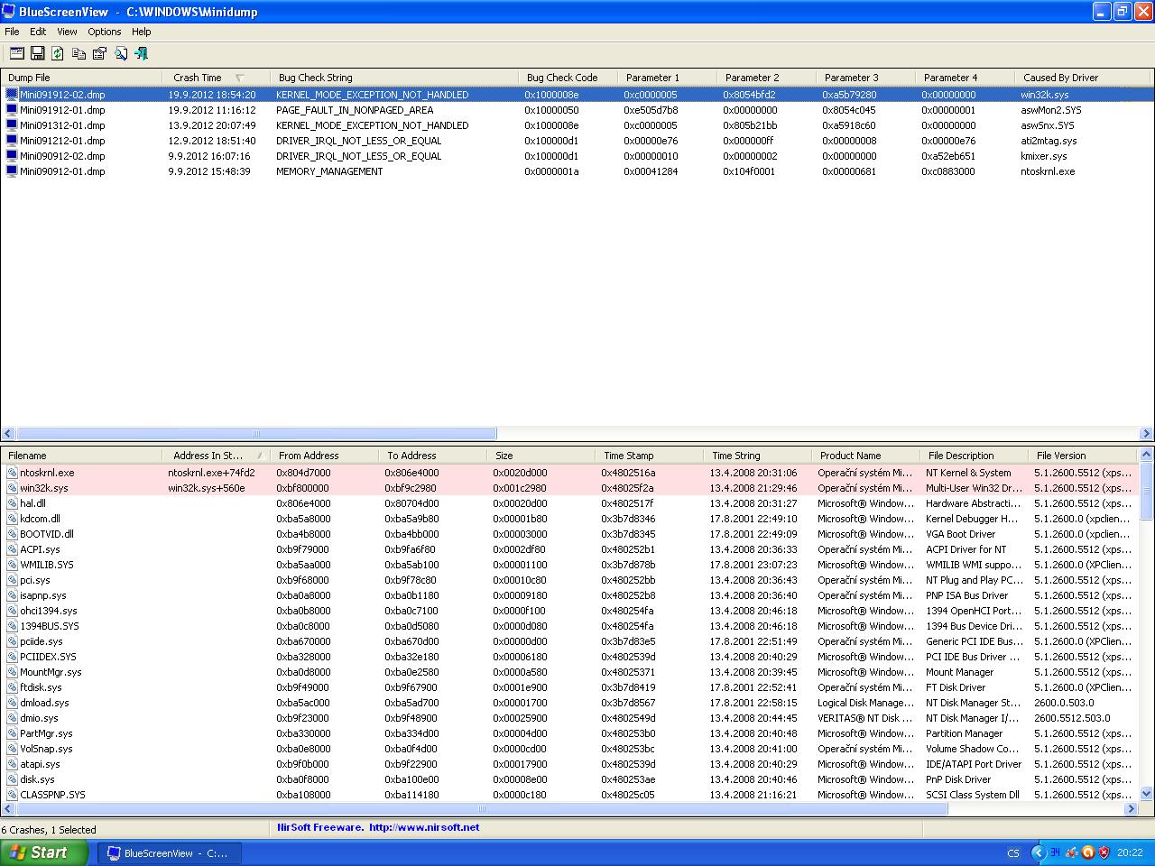
Task: Click the PAGE_FAULT_IN_NONPAGED_AREA bug check string
Action: click(355, 110)
